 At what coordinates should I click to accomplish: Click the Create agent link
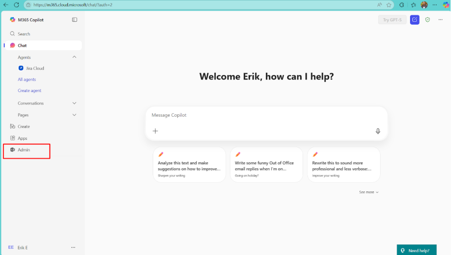click(x=29, y=90)
